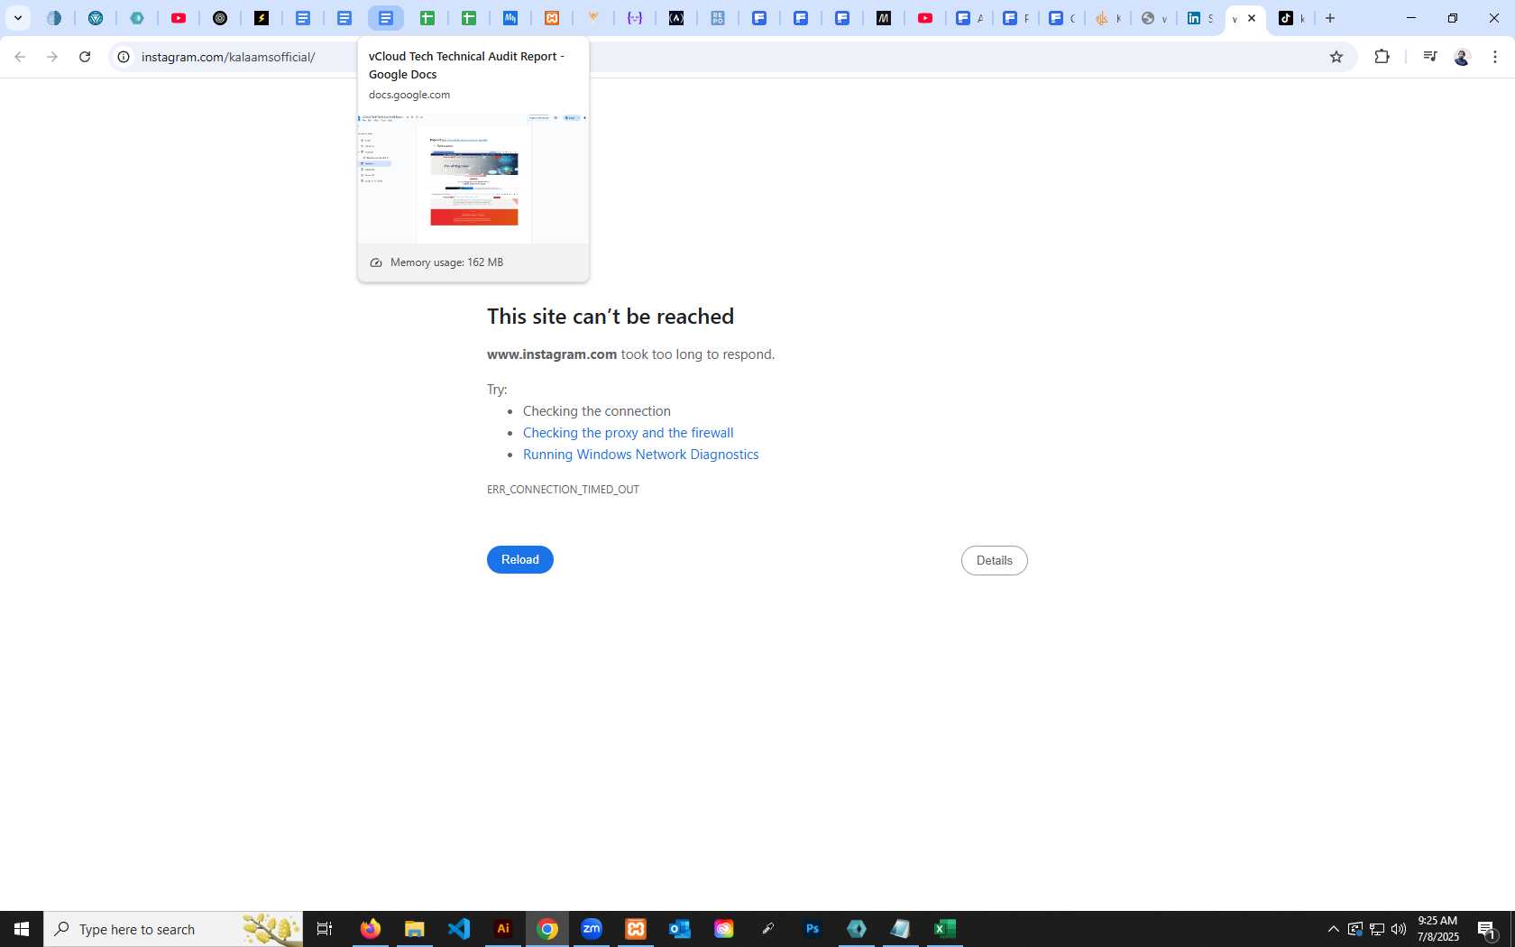Open Task View in the taskbar
Screen dimensions: 1515x947
tap(325, 929)
